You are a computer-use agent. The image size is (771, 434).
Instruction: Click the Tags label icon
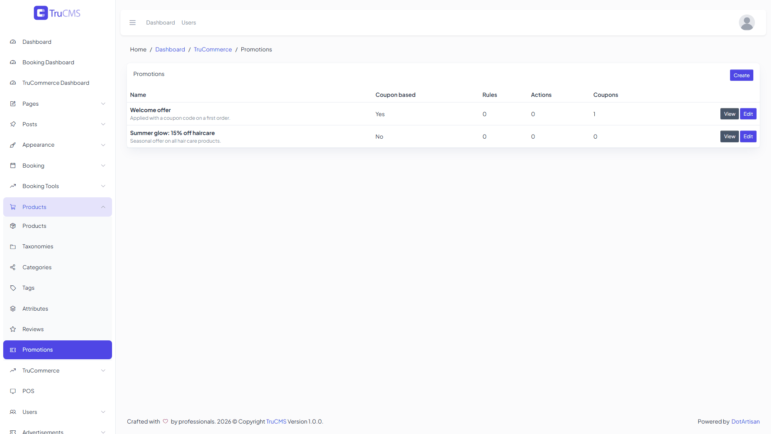coord(13,288)
